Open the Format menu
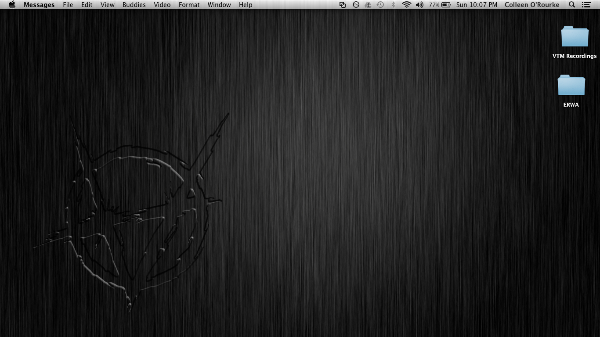 pos(189,5)
